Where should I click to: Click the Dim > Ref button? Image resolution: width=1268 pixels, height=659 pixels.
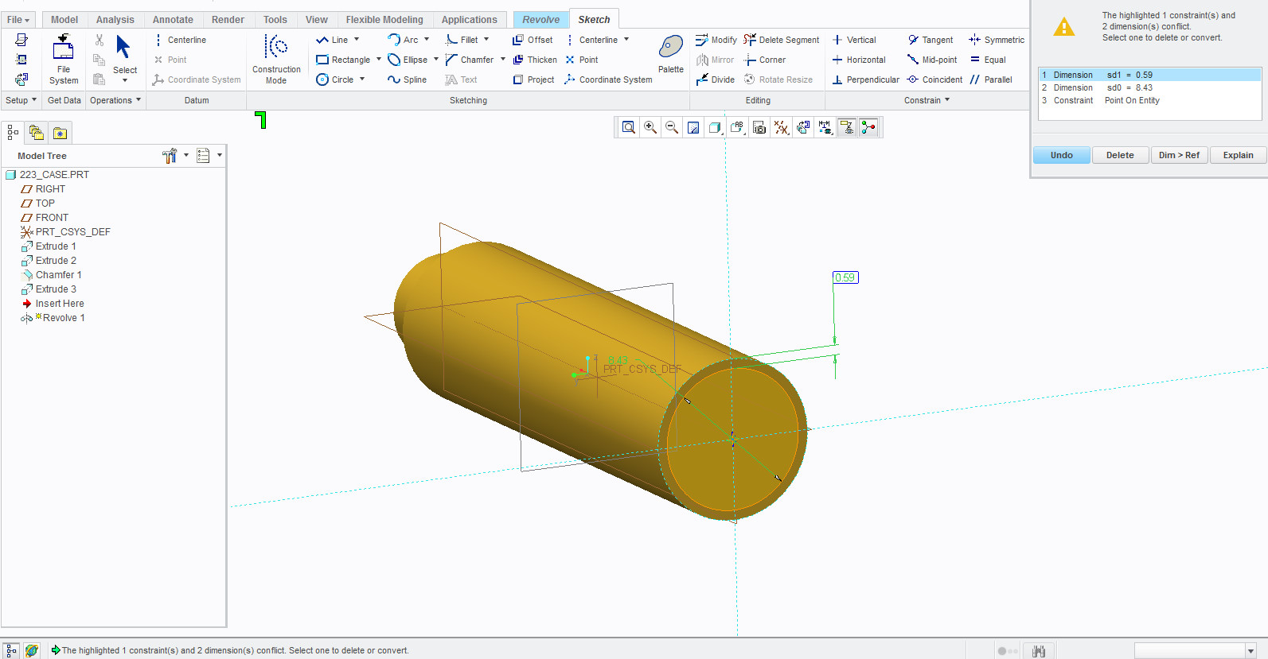(x=1180, y=155)
